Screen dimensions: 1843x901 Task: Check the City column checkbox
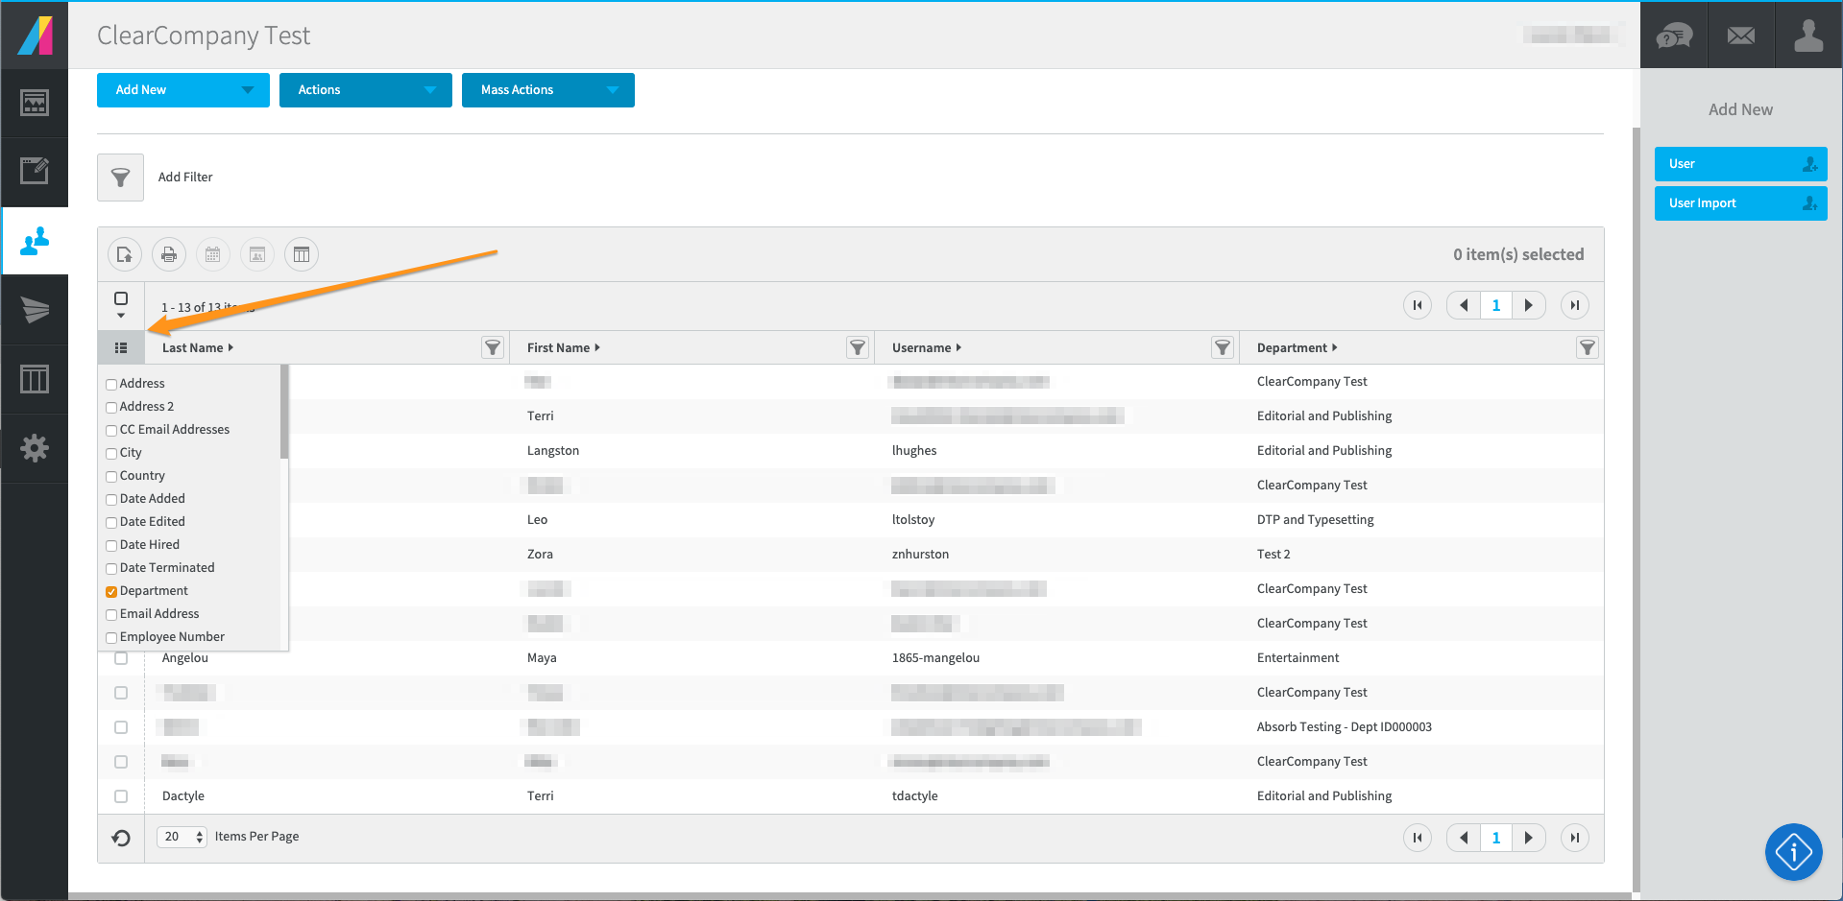click(111, 453)
